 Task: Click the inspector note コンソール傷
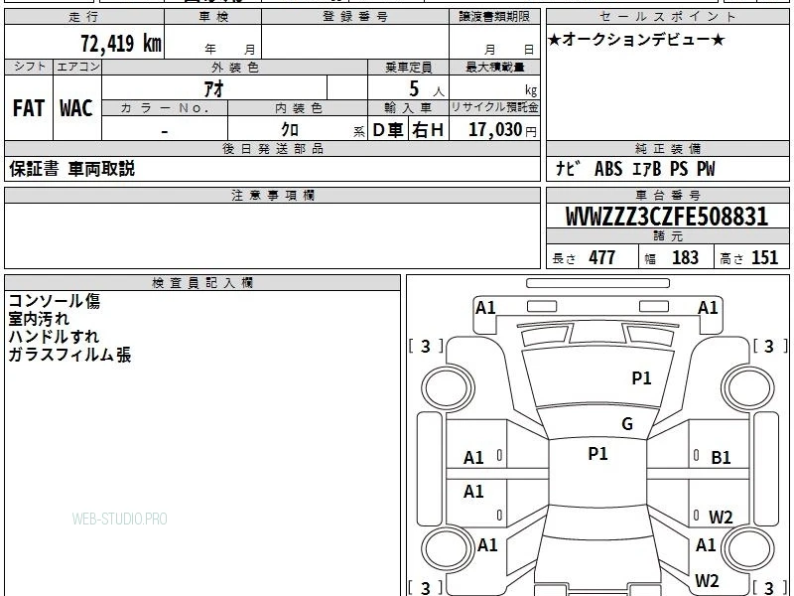pos(55,301)
